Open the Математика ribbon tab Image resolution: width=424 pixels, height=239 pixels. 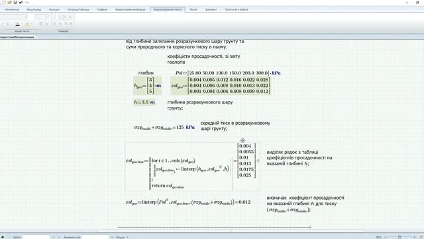[x=12, y=9]
